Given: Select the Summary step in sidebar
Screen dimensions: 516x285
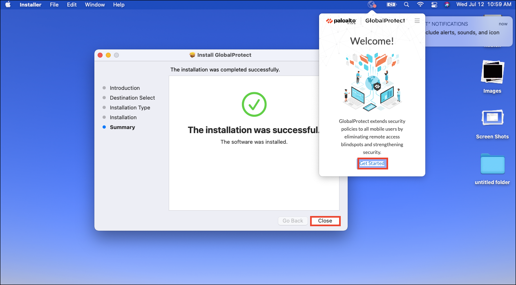Looking at the screenshot, I should tap(122, 127).
